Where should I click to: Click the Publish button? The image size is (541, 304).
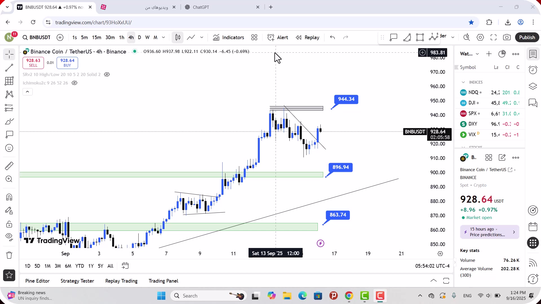click(527, 37)
